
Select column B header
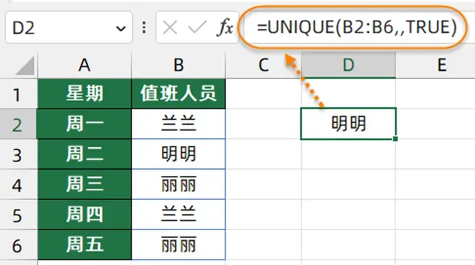click(178, 65)
